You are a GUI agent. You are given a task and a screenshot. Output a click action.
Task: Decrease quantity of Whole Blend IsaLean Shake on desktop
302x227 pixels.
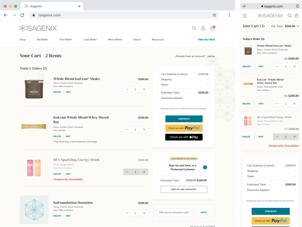[x=127, y=89]
